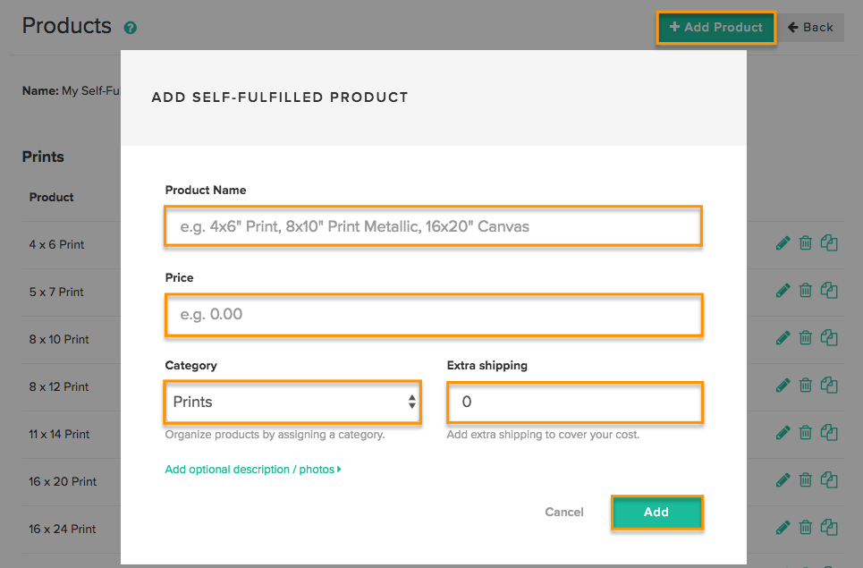Screen dimensions: 863x568
Task: Open the Category dropdown showing Prints
Action: click(x=292, y=402)
